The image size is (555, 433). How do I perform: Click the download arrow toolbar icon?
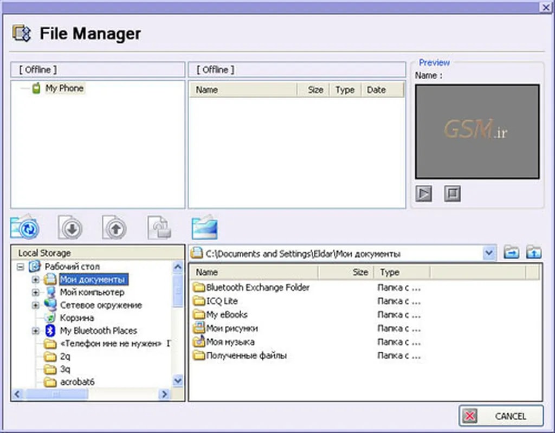click(71, 228)
